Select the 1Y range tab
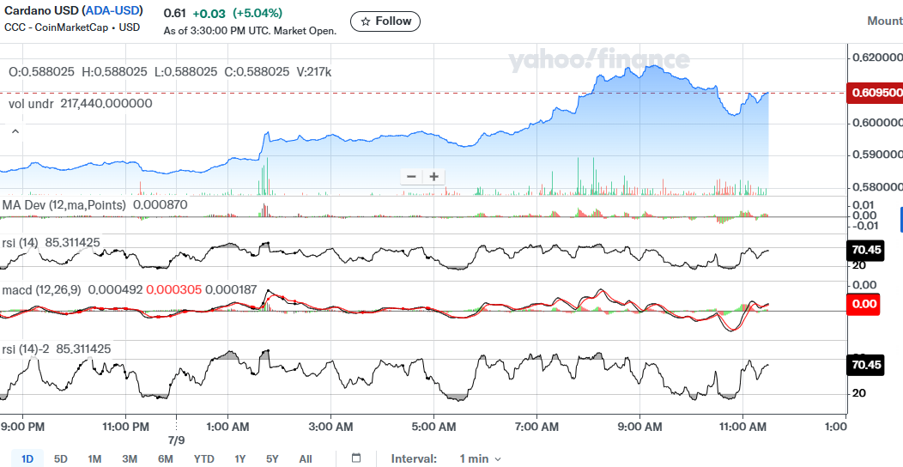The image size is (903, 467). [240, 459]
